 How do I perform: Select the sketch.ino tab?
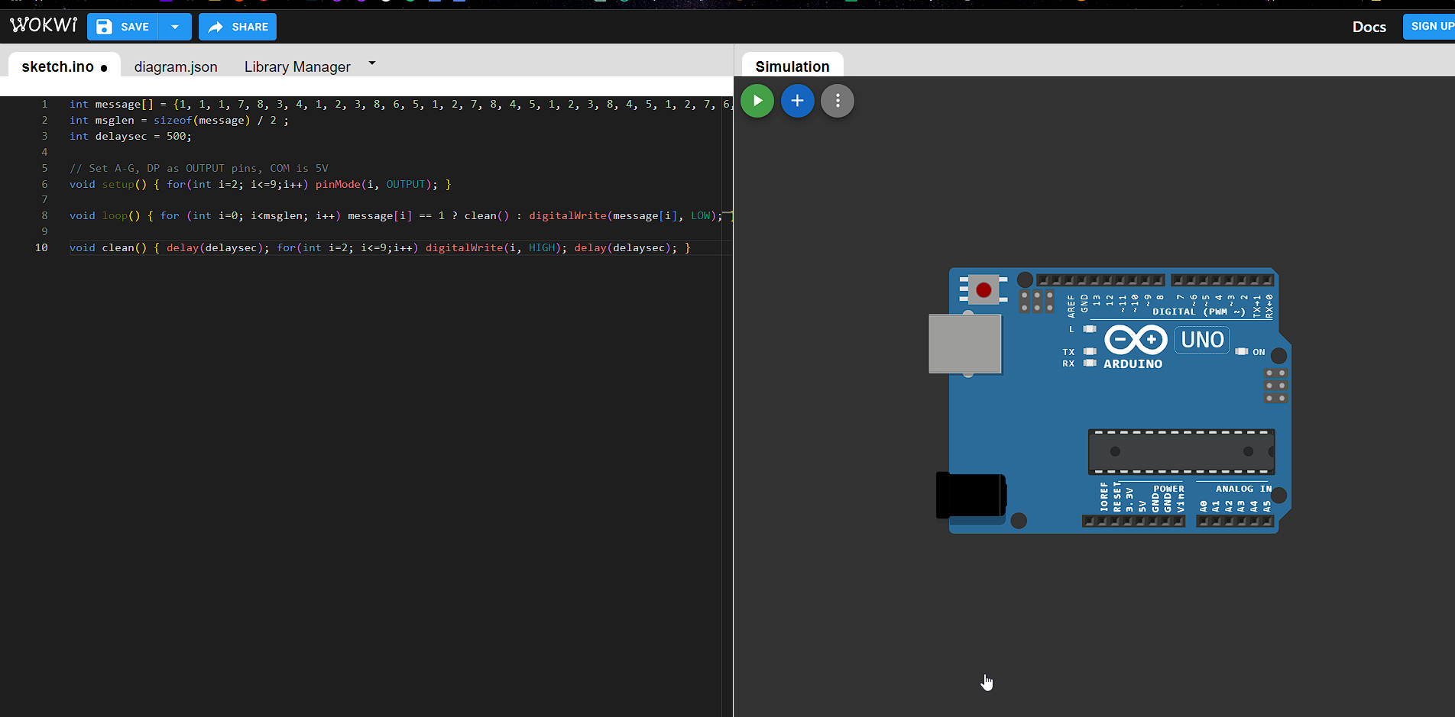(x=58, y=67)
